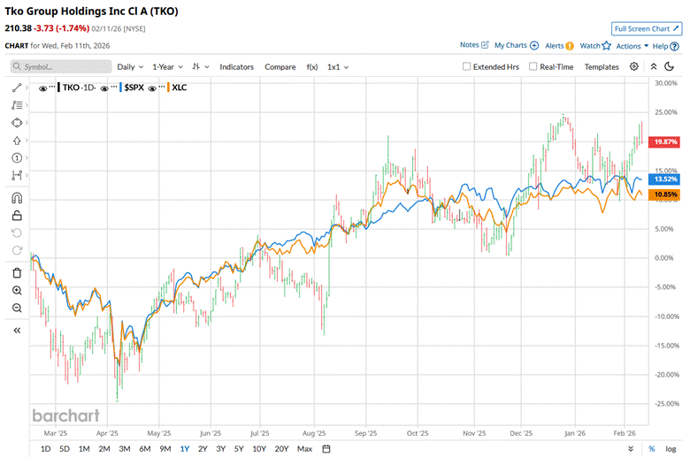
Task: Zoom in on the chart
Action: pyautogui.click(x=17, y=290)
